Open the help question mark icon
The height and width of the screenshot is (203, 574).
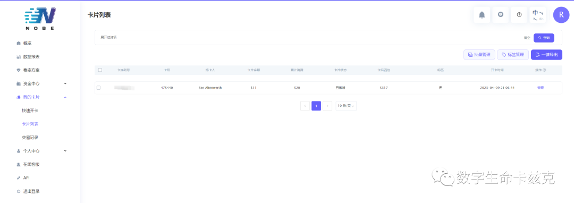click(519, 15)
